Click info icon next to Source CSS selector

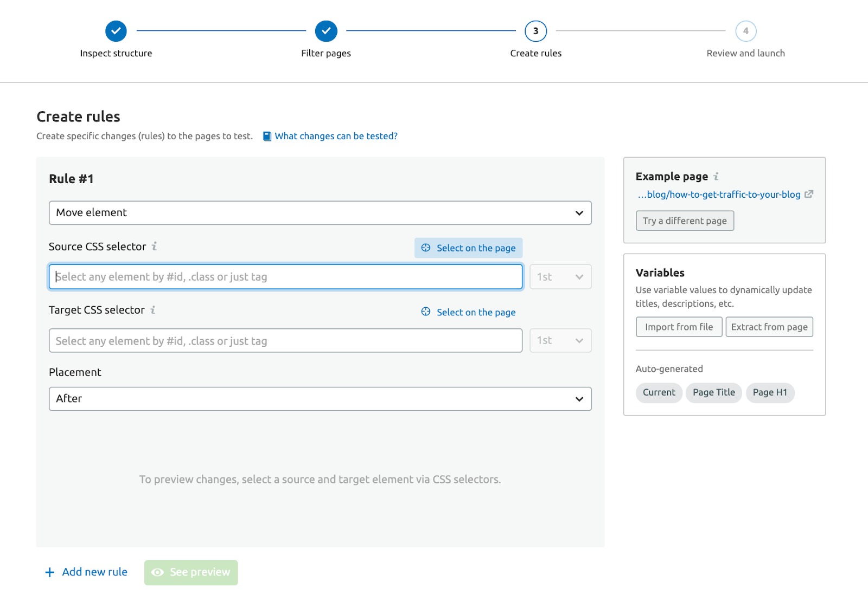[154, 246]
